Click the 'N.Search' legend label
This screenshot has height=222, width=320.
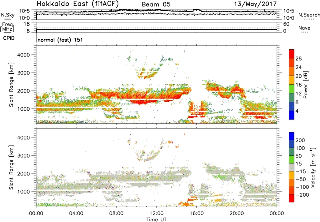[x=309, y=15]
